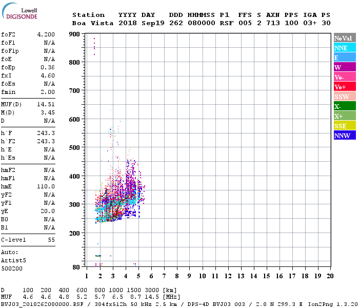Select the W purple legend swatch
The width and height of the screenshot is (359, 308).
coord(345,67)
